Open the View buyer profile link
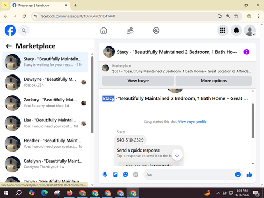The width and height of the screenshot is (264, 198). [192, 122]
